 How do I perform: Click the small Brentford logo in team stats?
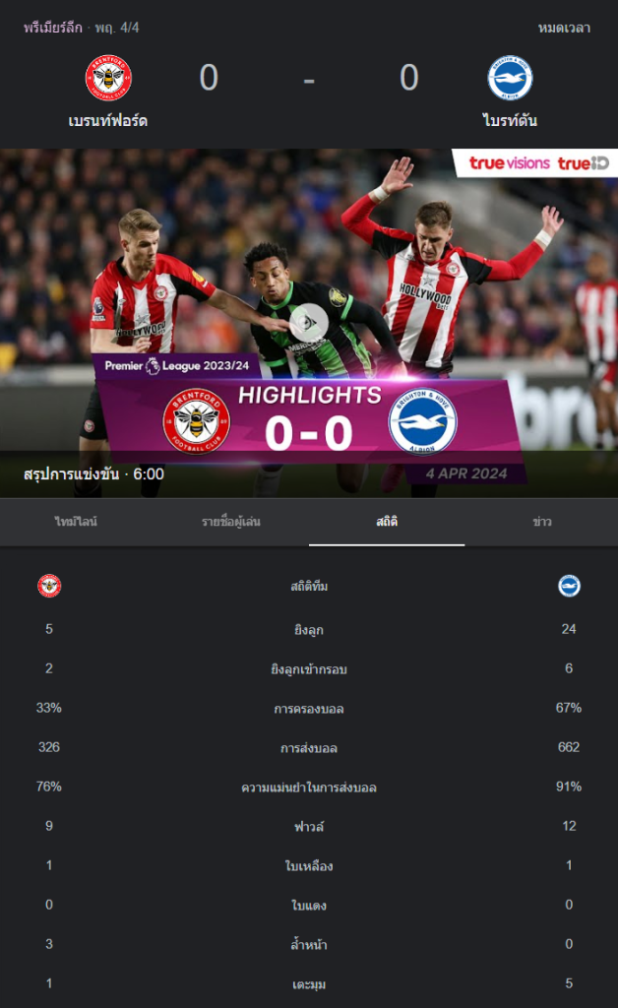(49, 586)
